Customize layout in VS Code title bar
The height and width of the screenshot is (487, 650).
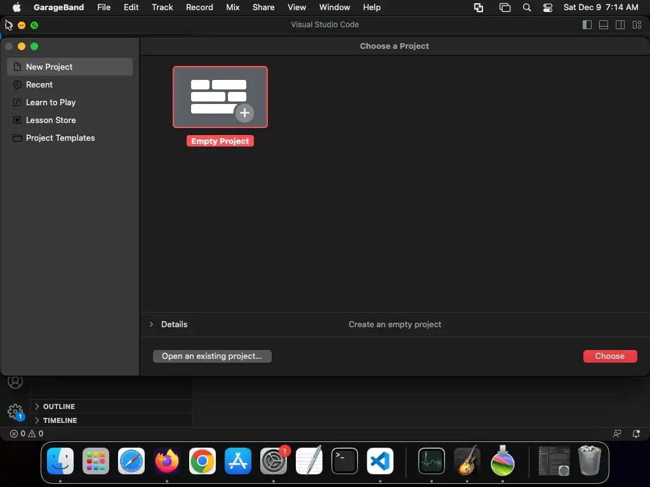point(637,25)
